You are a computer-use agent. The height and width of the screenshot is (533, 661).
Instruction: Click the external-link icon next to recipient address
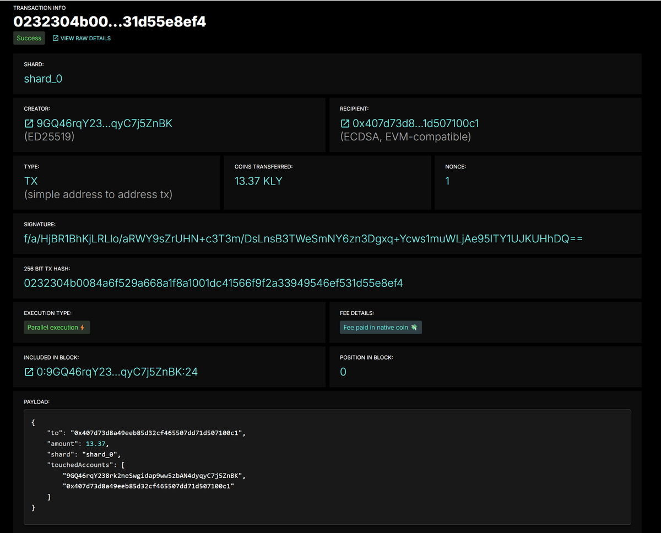(345, 124)
